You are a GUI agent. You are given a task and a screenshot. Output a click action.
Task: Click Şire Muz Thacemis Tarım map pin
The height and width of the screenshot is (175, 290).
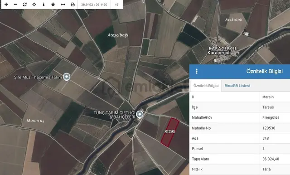point(67,77)
